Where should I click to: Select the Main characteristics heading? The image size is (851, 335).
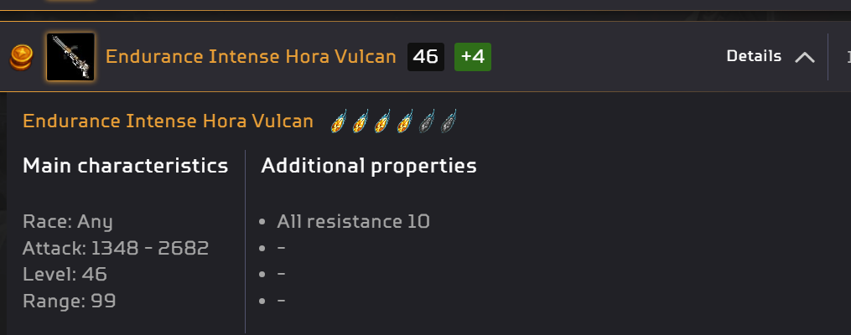point(125,166)
